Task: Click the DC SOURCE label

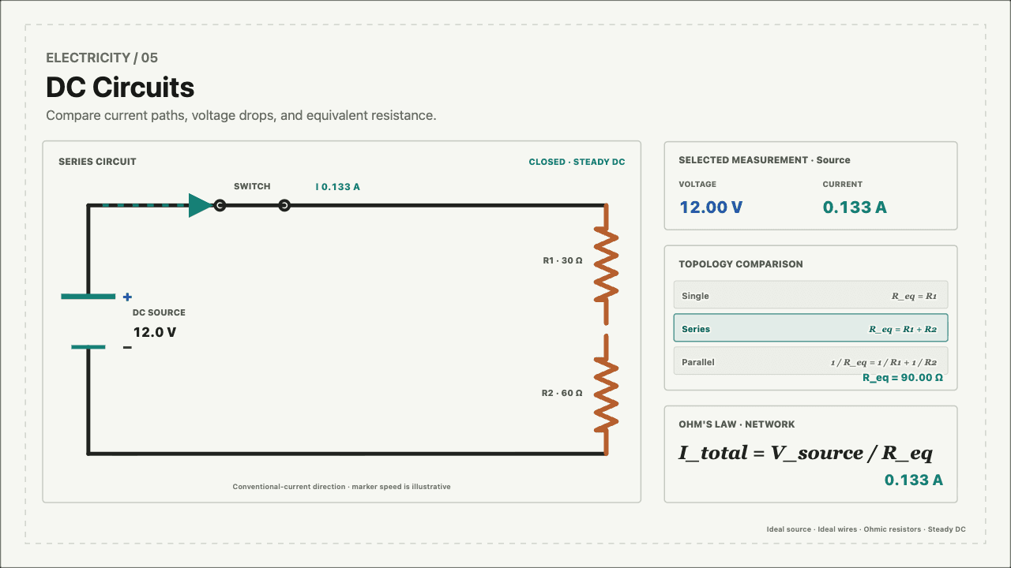Action: (159, 312)
